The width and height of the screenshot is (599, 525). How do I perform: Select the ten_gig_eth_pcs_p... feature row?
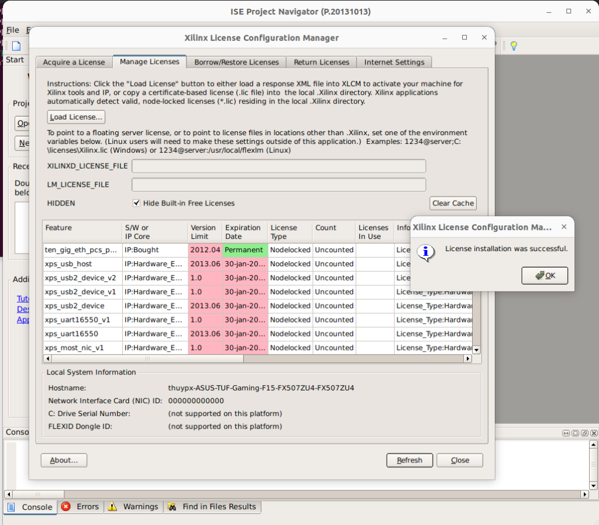tap(82, 250)
